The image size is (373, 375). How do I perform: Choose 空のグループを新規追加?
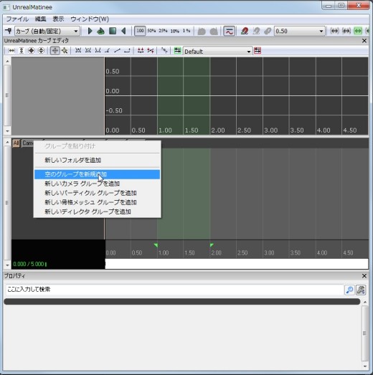coord(97,174)
